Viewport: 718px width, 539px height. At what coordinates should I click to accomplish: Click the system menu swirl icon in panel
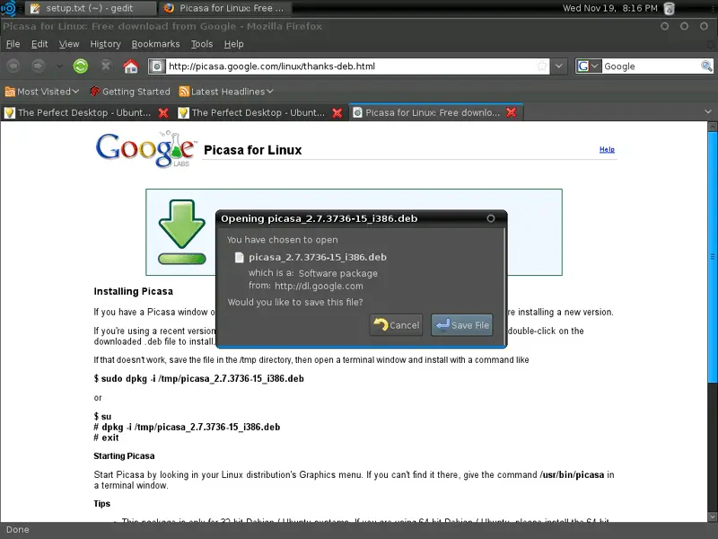[x=8, y=8]
